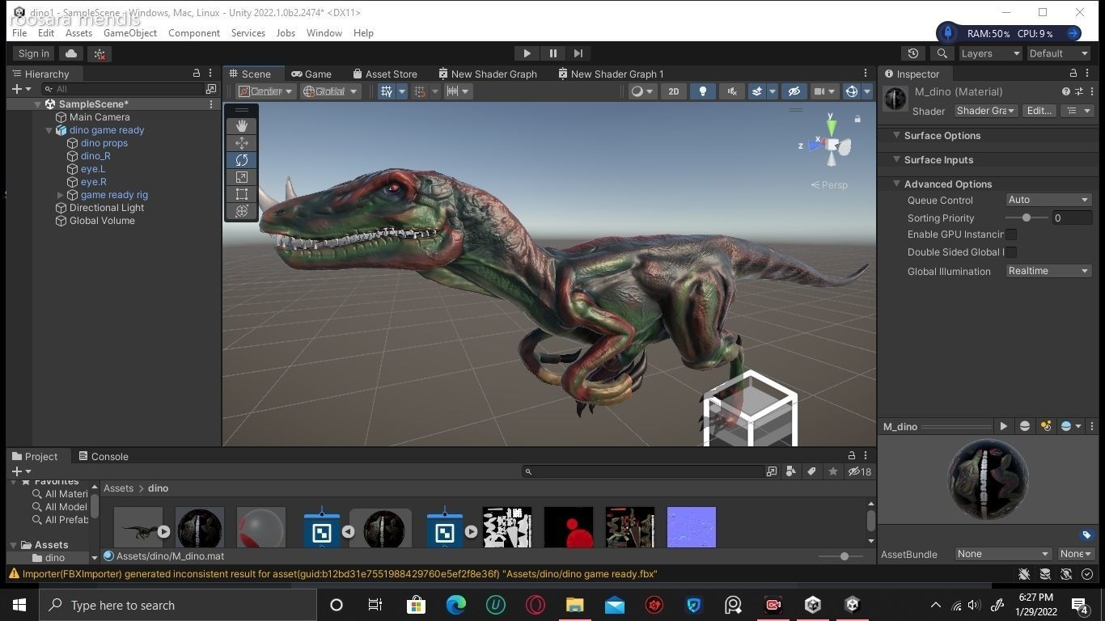Click the Sorting Priority value field

[1072, 218]
